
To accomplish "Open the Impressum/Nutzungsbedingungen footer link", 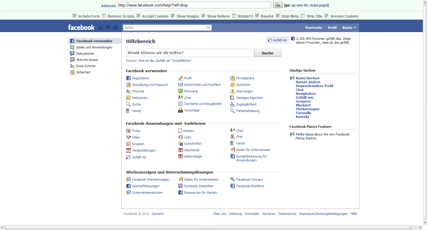I will (x=323, y=214).
